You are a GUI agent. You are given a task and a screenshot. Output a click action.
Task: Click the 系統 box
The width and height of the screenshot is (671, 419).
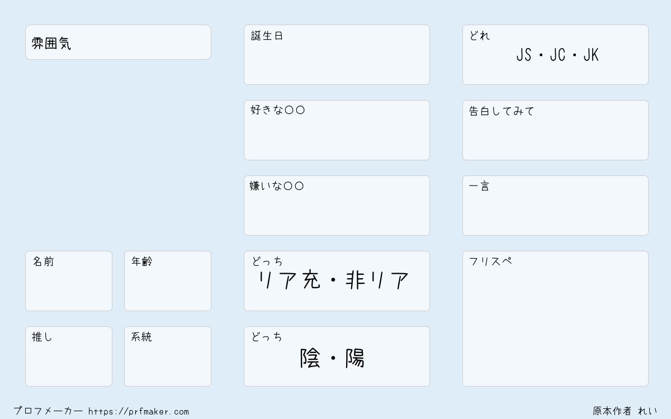168,356
